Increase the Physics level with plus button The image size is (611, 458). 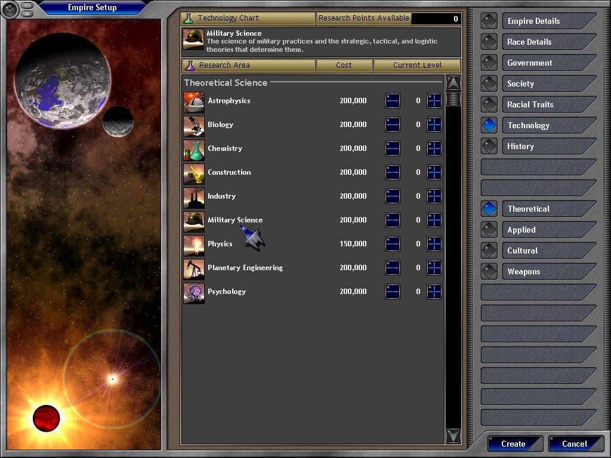pyautogui.click(x=434, y=244)
